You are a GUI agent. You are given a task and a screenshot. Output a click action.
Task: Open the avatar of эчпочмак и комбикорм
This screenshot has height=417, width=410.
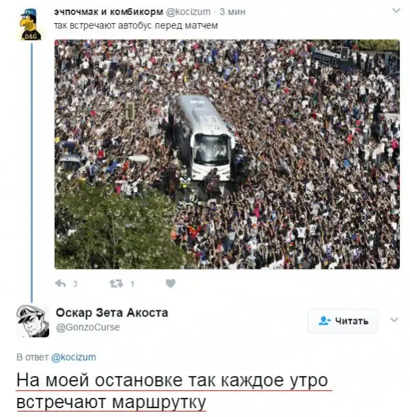click(30, 24)
